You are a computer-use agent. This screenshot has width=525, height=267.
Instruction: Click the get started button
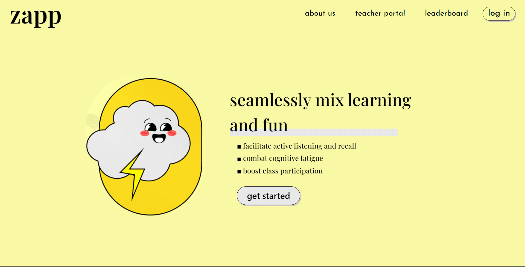(268, 196)
